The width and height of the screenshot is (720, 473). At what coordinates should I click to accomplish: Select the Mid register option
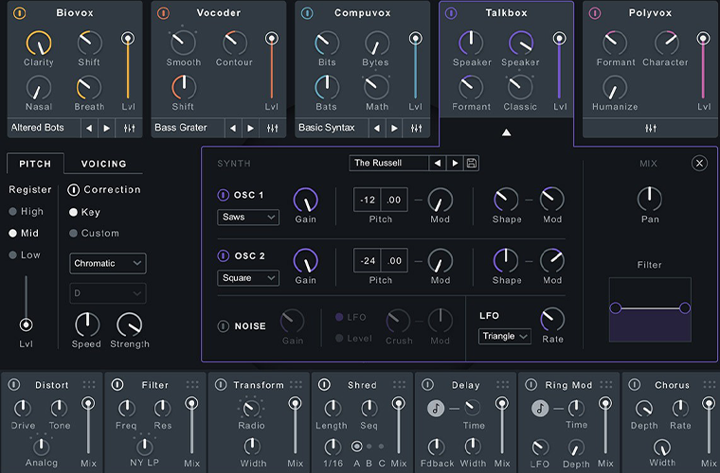[24, 234]
